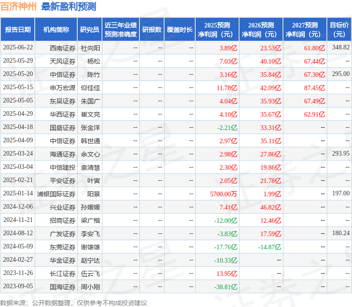Viewport: 352px width, 307px height.
Task: Click the 报告日期 column header
Action: coord(18,29)
